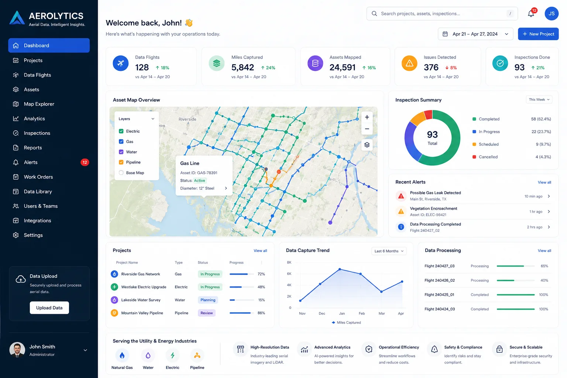Expand John Smith account menu chevron
Screen dimensions: 567x378
(85, 350)
